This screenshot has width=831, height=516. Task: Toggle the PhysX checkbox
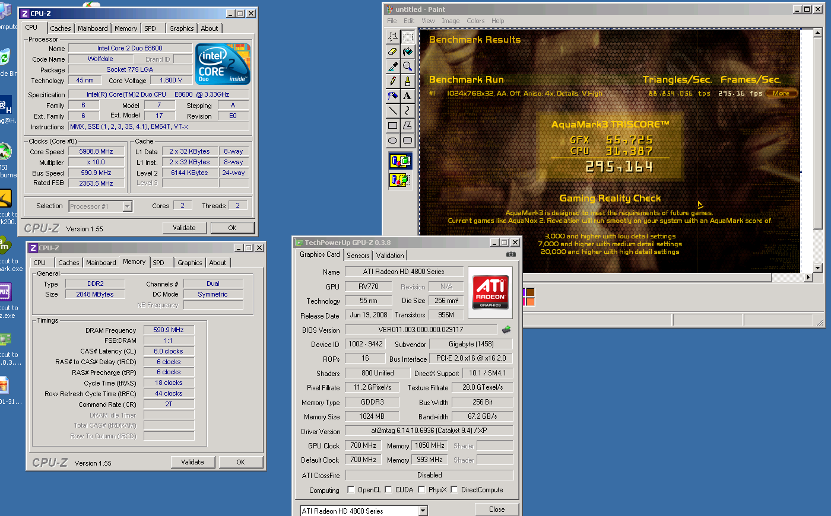(421, 490)
